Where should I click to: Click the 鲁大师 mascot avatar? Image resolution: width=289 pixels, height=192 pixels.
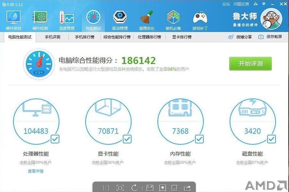click(x=271, y=19)
